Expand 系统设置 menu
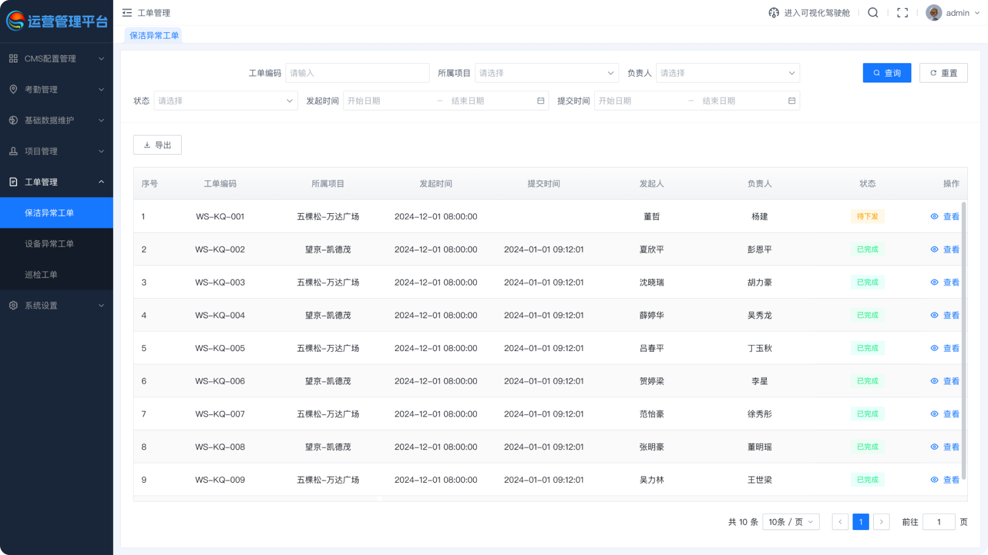 101,305
